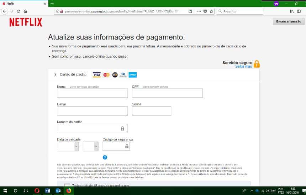Click the Diners card logo

coord(123,75)
